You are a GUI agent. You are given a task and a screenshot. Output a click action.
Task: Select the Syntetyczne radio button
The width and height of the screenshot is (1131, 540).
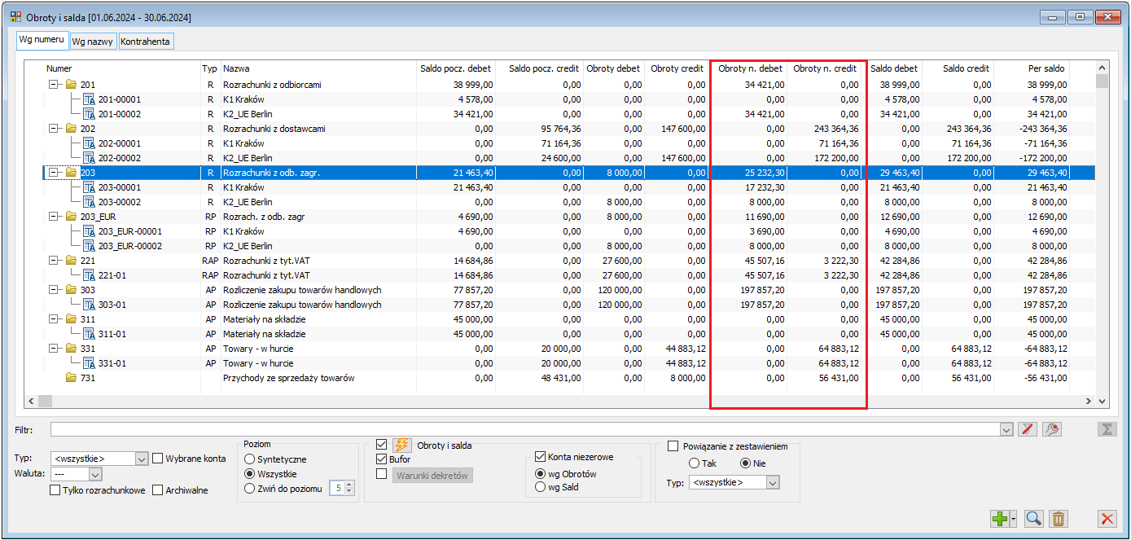pos(250,459)
